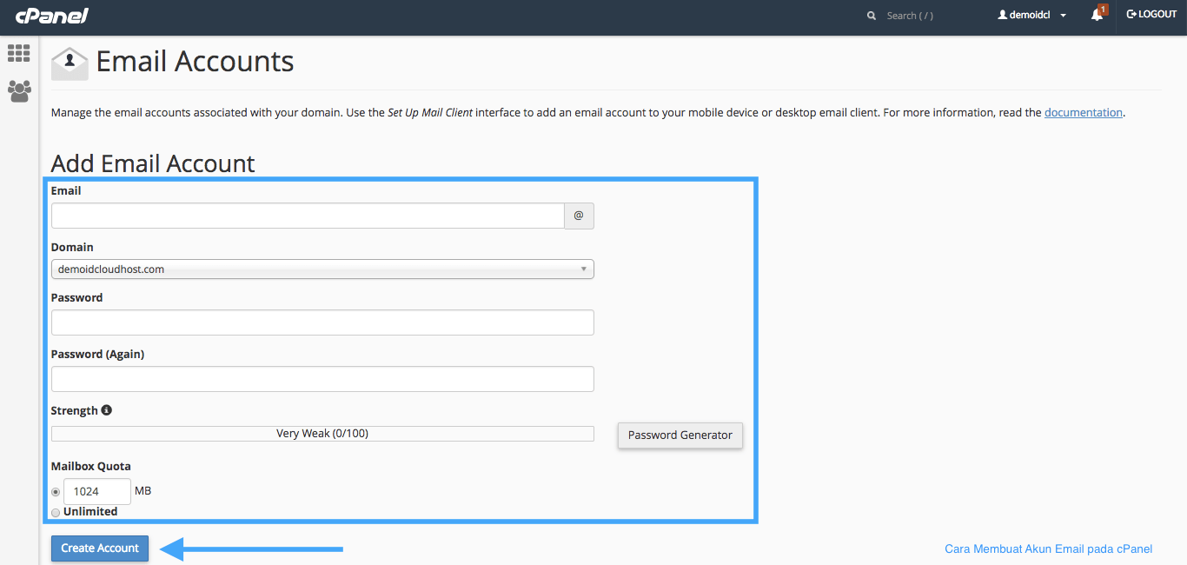Open the documentation link

coord(1083,111)
